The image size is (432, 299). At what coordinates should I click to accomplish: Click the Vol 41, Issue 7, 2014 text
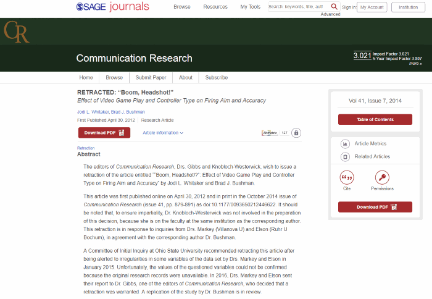click(375, 101)
